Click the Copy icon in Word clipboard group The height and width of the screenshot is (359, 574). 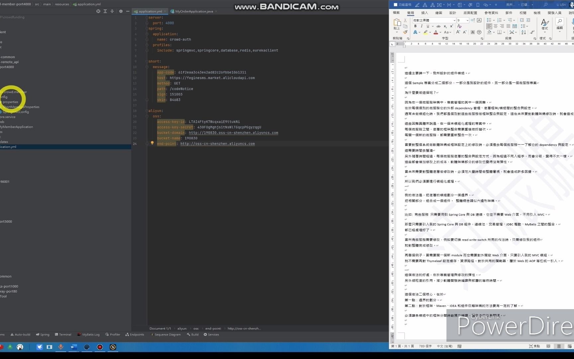click(x=405, y=26)
